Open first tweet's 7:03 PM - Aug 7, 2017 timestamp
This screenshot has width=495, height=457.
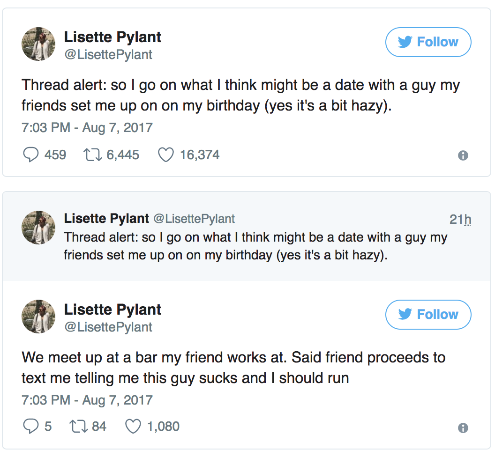(x=87, y=128)
